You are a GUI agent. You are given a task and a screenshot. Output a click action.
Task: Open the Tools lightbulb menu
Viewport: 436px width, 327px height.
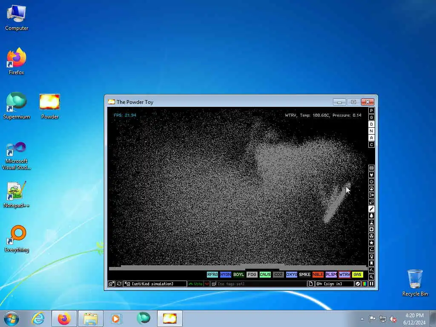point(371,256)
